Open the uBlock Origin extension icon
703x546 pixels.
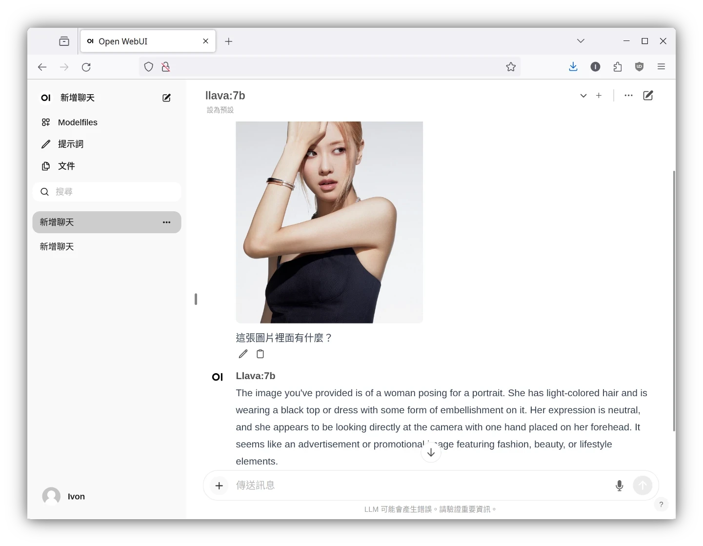point(639,67)
